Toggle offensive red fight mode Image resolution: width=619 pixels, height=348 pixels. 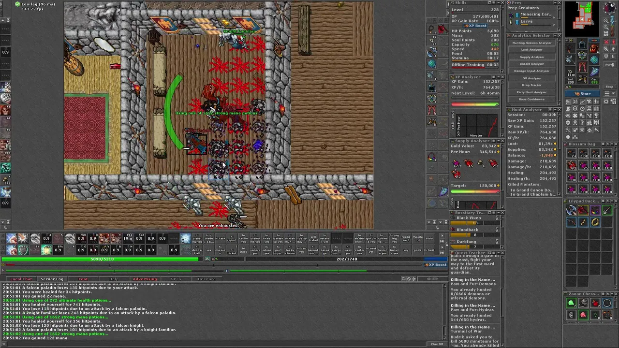point(605,42)
